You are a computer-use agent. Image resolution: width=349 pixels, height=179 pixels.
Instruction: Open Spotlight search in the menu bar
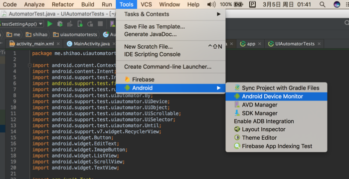(322, 4)
